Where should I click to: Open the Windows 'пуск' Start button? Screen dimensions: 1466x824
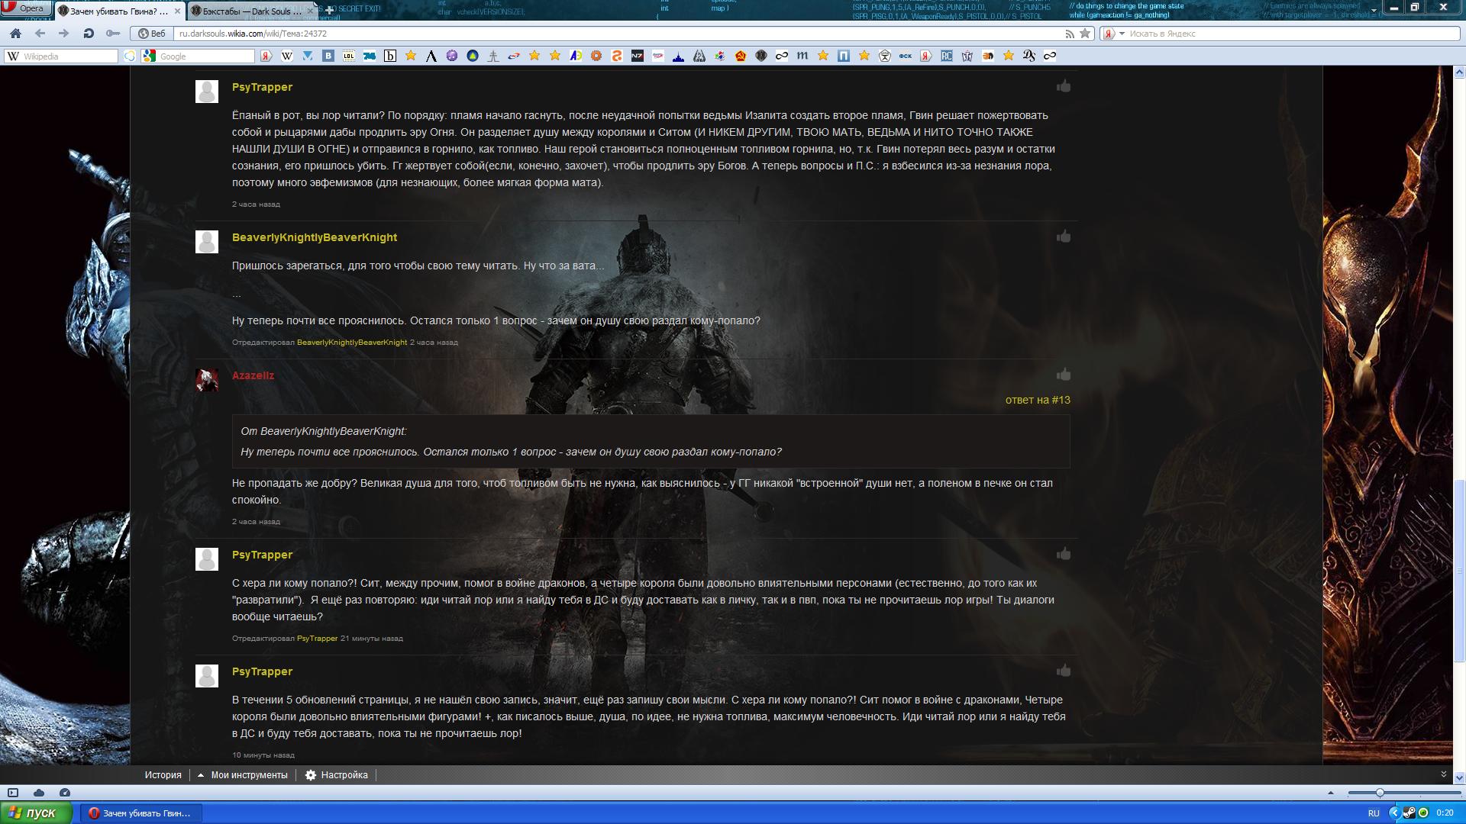(35, 813)
